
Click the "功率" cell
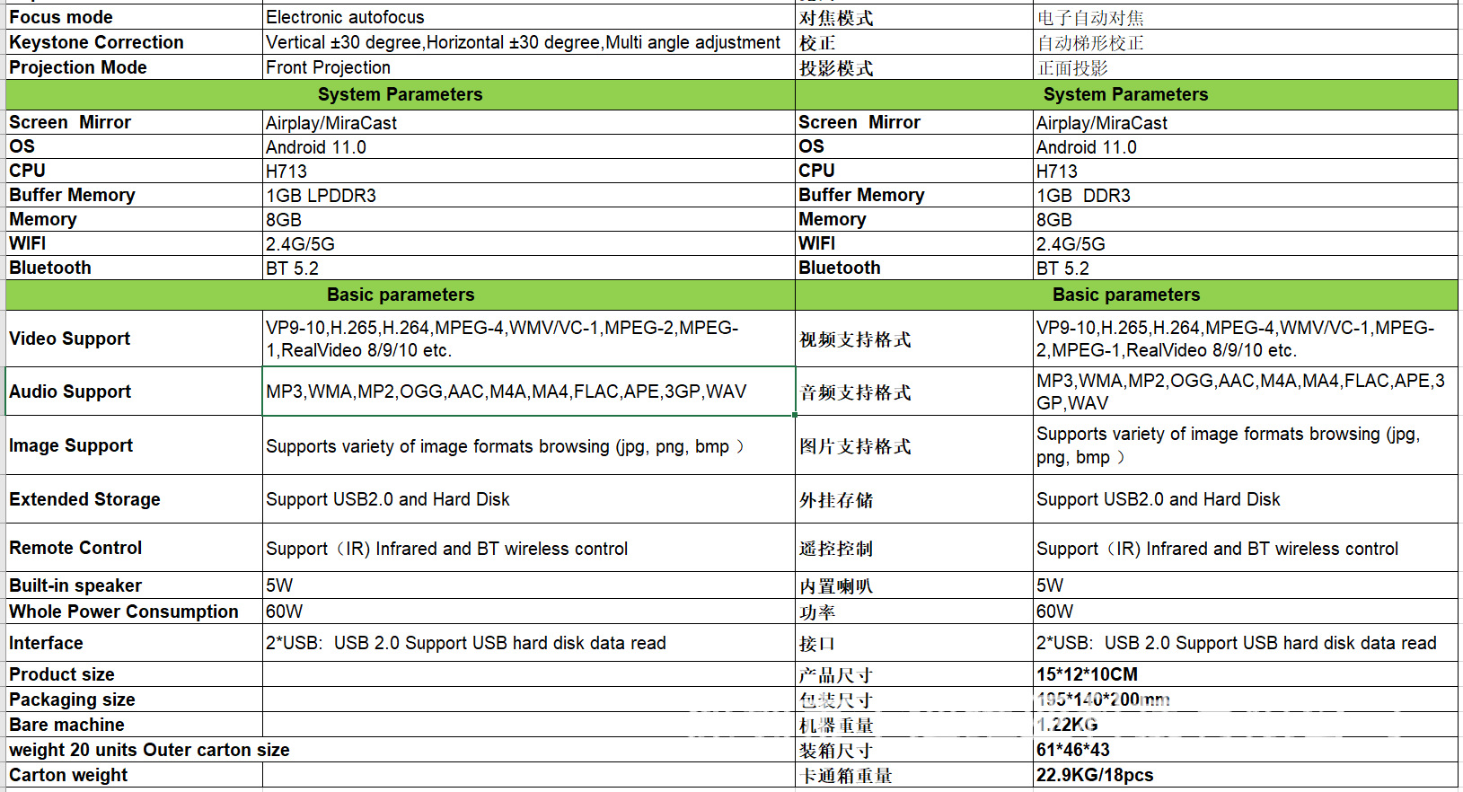tap(914, 612)
